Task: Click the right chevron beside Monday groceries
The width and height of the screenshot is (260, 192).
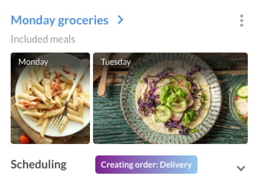Action: tap(120, 20)
